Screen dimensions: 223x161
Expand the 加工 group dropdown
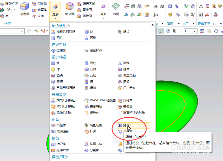tap(193, 24)
